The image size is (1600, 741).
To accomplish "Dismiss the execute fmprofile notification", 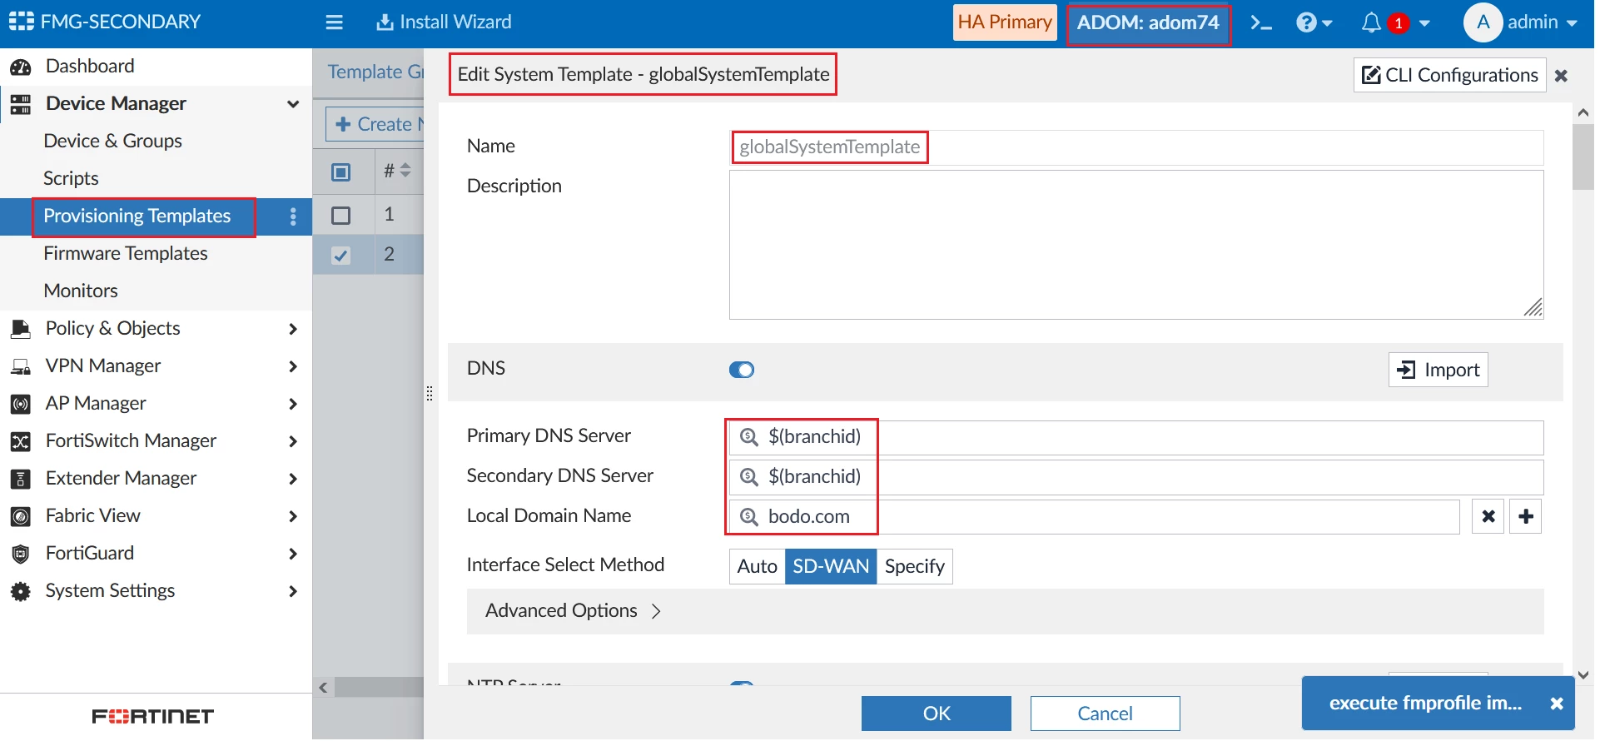I will [x=1557, y=704].
